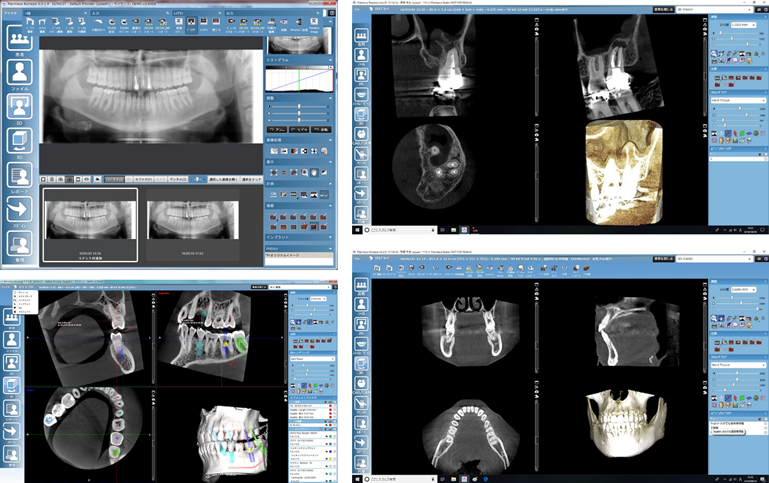Toggle the パノラマ(2) image filter
The height and width of the screenshot is (483, 769).
tap(115, 179)
